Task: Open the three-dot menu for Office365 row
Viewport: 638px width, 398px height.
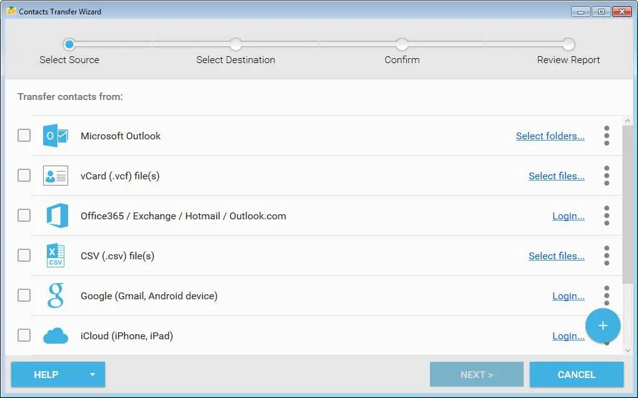Action: point(607,216)
